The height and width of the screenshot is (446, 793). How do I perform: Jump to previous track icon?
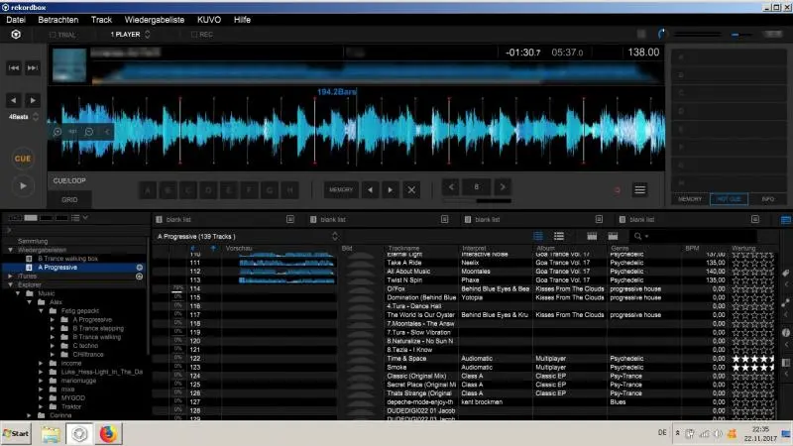click(x=15, y=67)
